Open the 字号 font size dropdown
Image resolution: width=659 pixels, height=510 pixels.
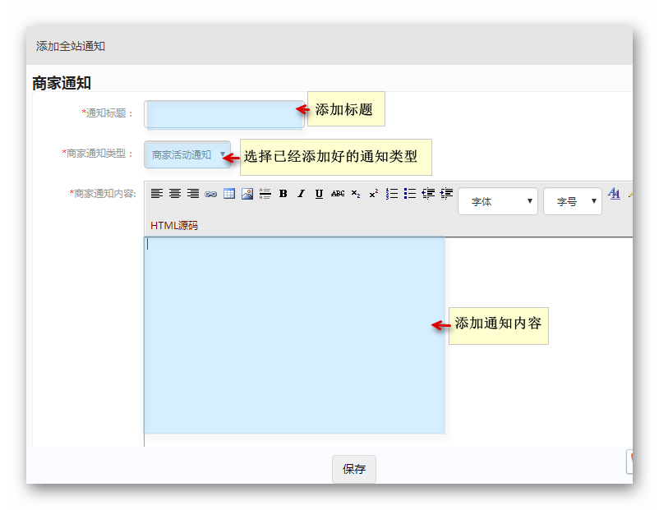coord(573,201)
